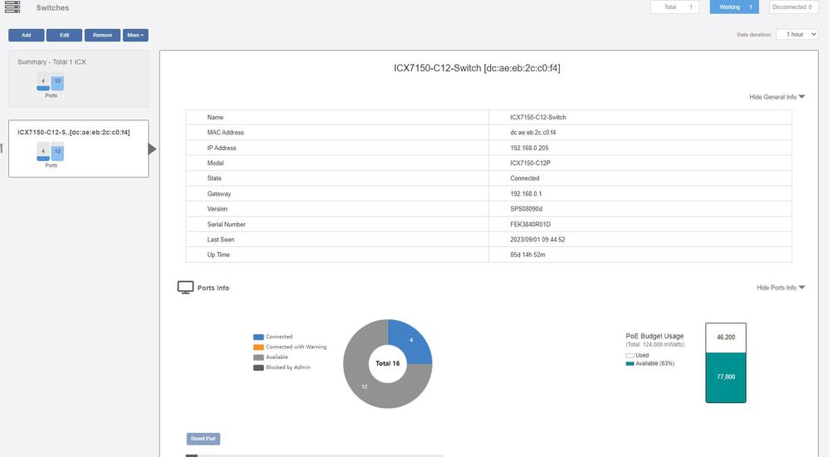Image resolution: width=829 pixels, height=457 pixels.
Task: Toggle the Connected legend swatch
Action: (x=258, y=337)
